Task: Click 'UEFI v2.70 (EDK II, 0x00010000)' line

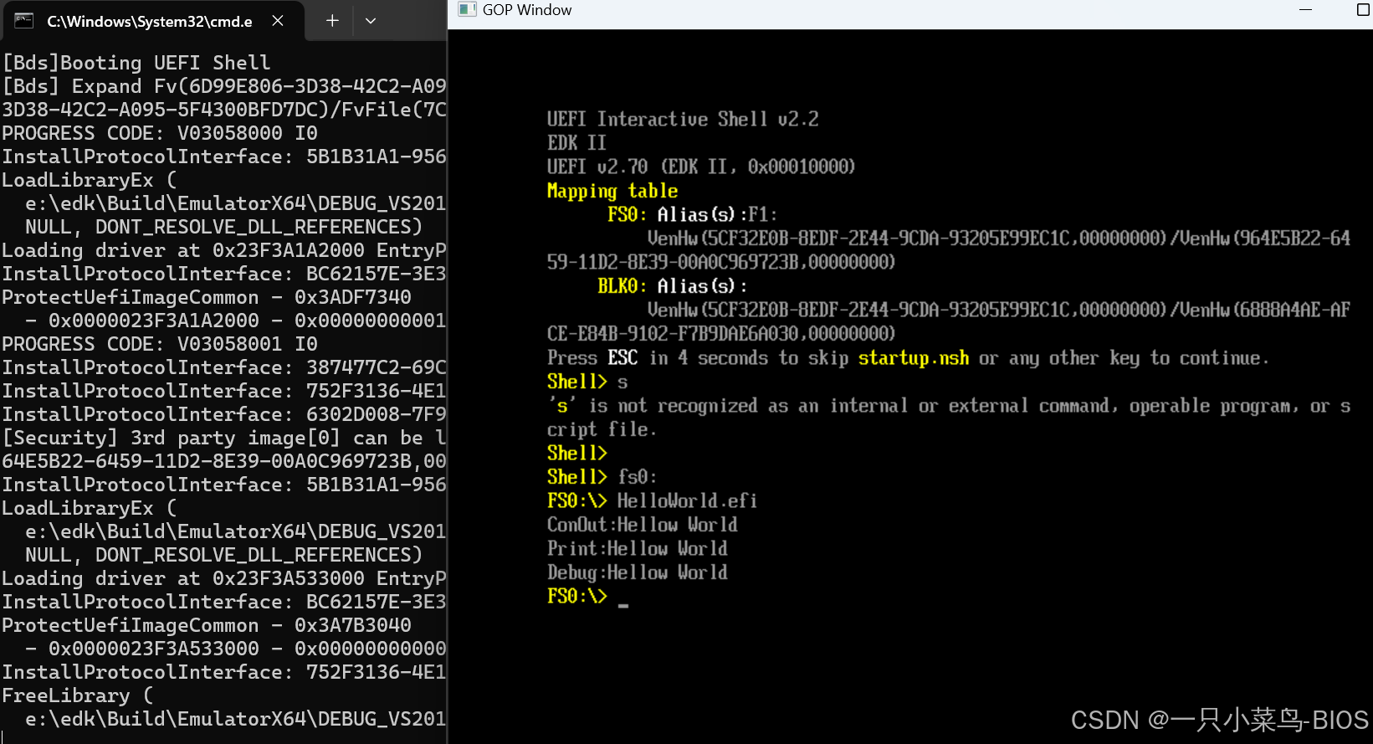Action: 701,167
